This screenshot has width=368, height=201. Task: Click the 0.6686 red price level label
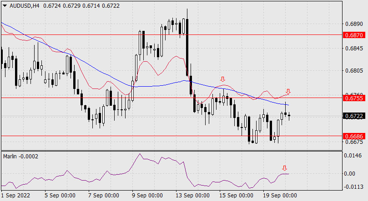tap(354, 136)
